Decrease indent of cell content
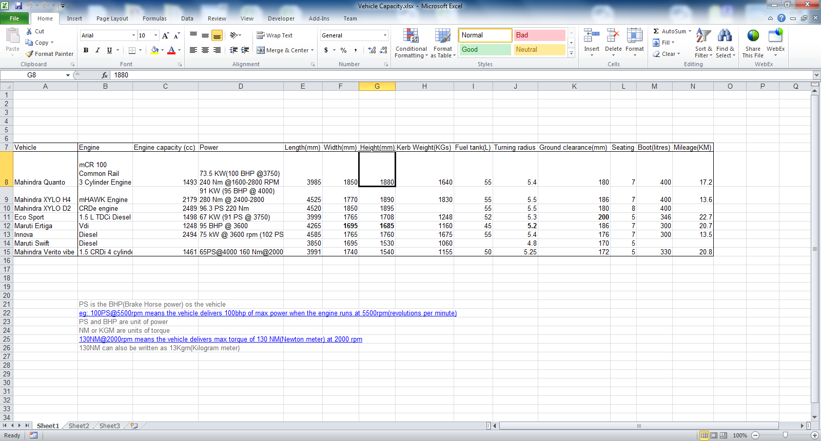This screenshot has width=821, height=441. click(x=233, y=50)
